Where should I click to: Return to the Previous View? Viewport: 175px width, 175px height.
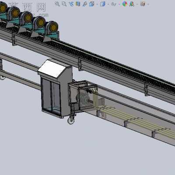point(71,4)
